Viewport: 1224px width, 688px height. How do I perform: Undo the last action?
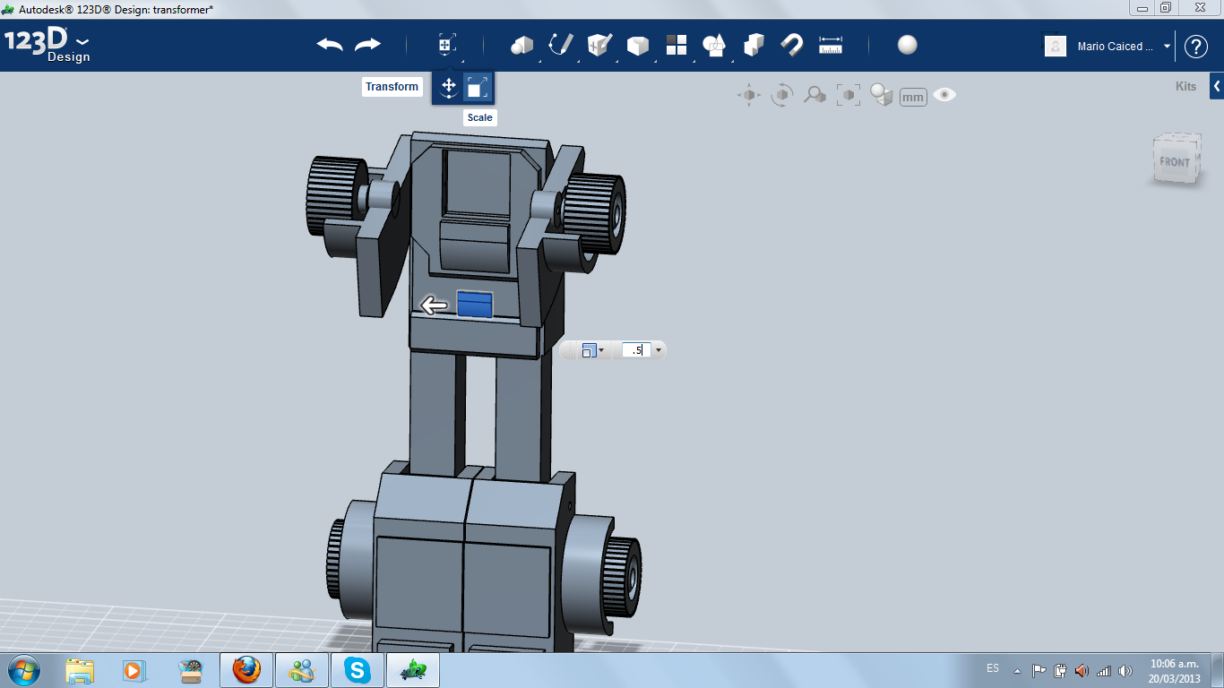330,45
